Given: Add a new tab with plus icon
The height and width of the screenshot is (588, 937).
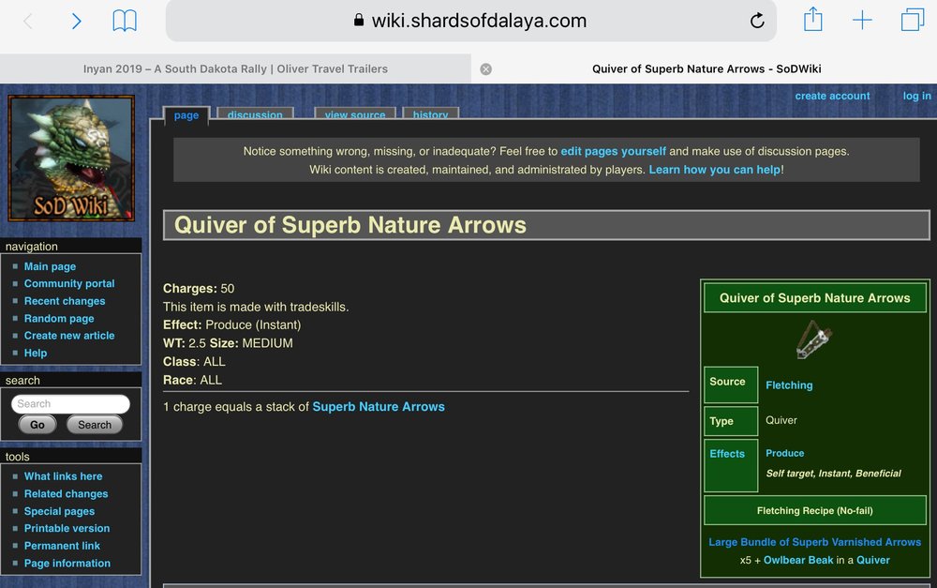Looking at the screenshot, I should click(862, 21).
